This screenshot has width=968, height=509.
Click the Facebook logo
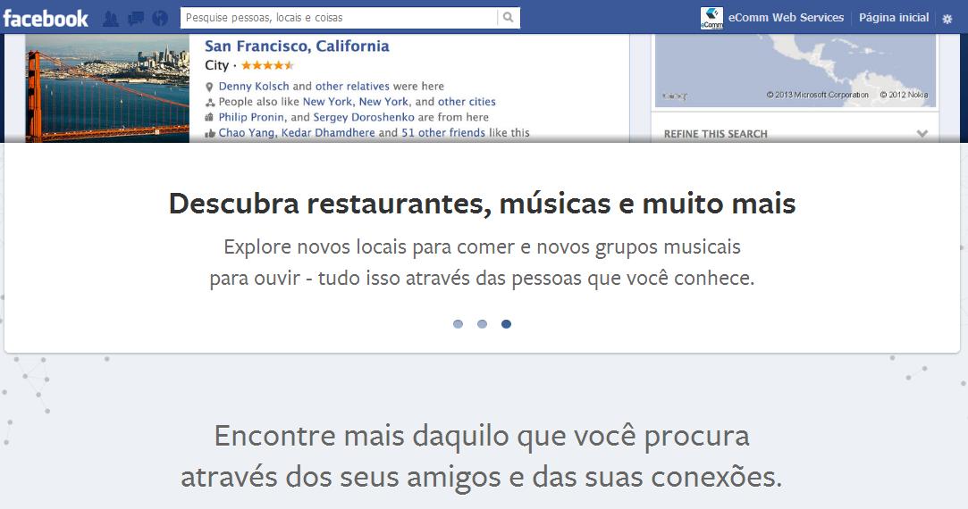45,18
